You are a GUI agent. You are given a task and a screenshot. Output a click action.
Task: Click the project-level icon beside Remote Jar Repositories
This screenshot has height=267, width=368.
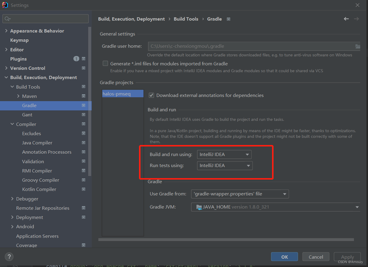[84, 208]
